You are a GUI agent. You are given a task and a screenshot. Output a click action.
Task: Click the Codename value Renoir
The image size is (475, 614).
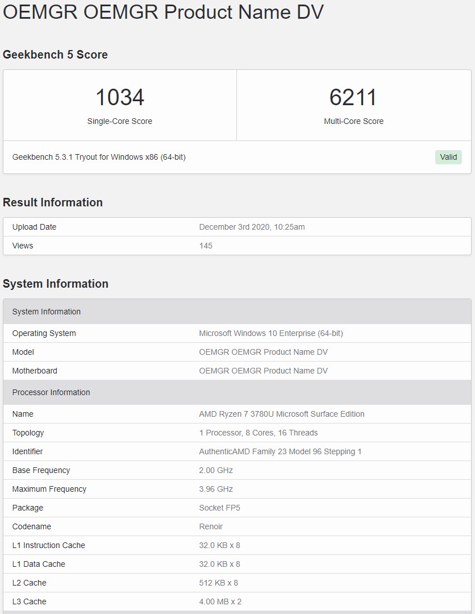tap(211, 526)
